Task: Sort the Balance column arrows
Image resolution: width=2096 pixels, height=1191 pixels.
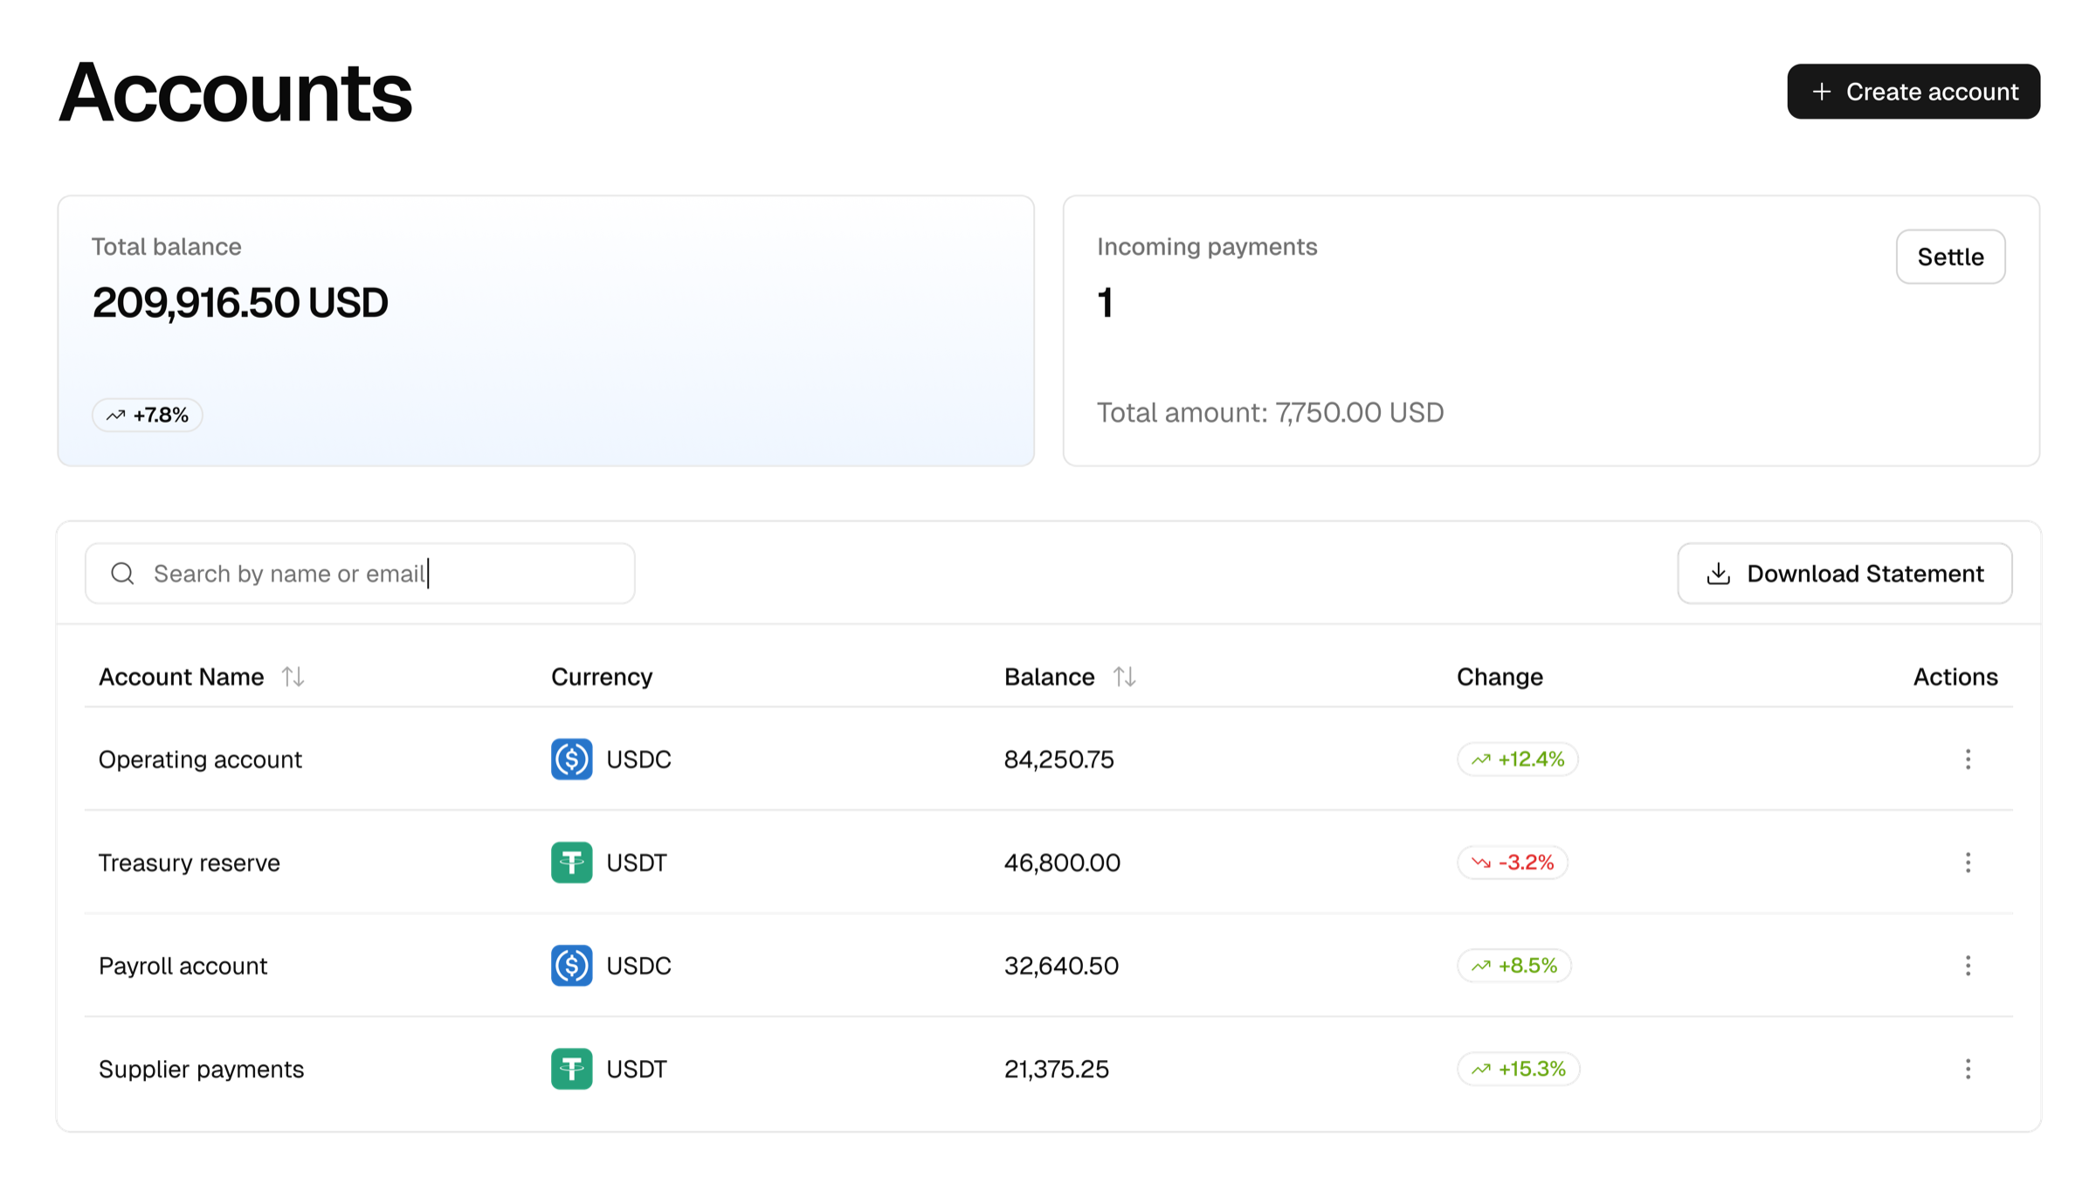Action: [1125, 677]
